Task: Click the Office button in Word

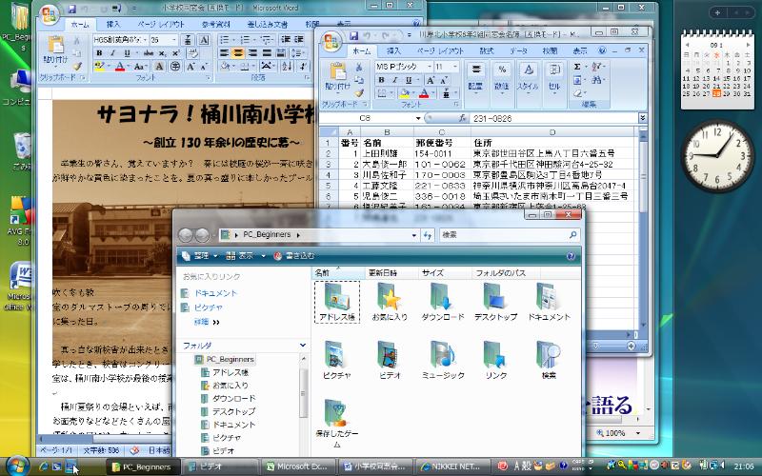Action: tap(49, 14)
